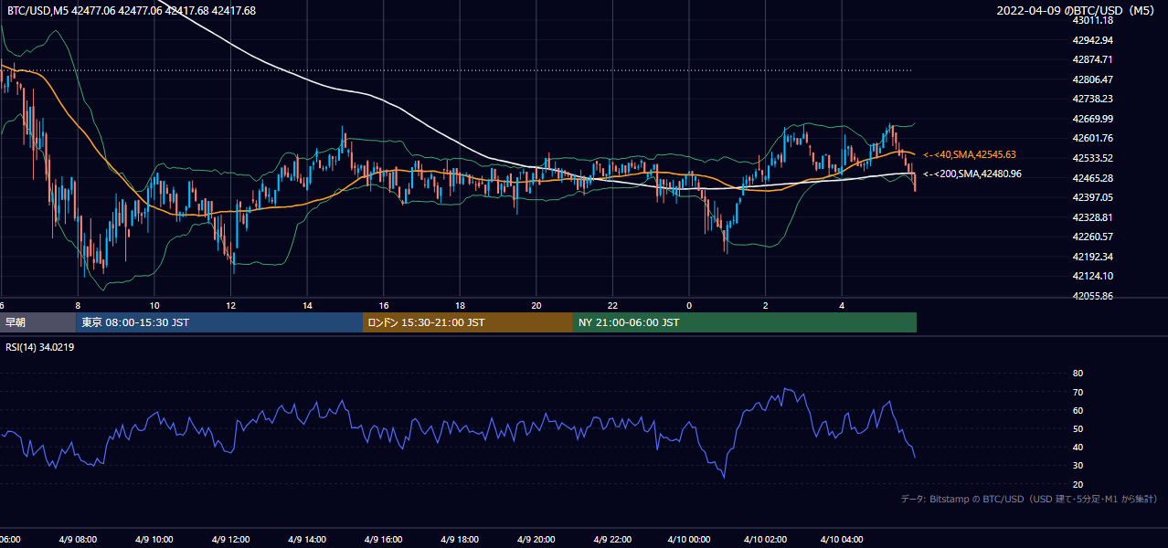Click price axis label 42328.81

(1093, 217)
